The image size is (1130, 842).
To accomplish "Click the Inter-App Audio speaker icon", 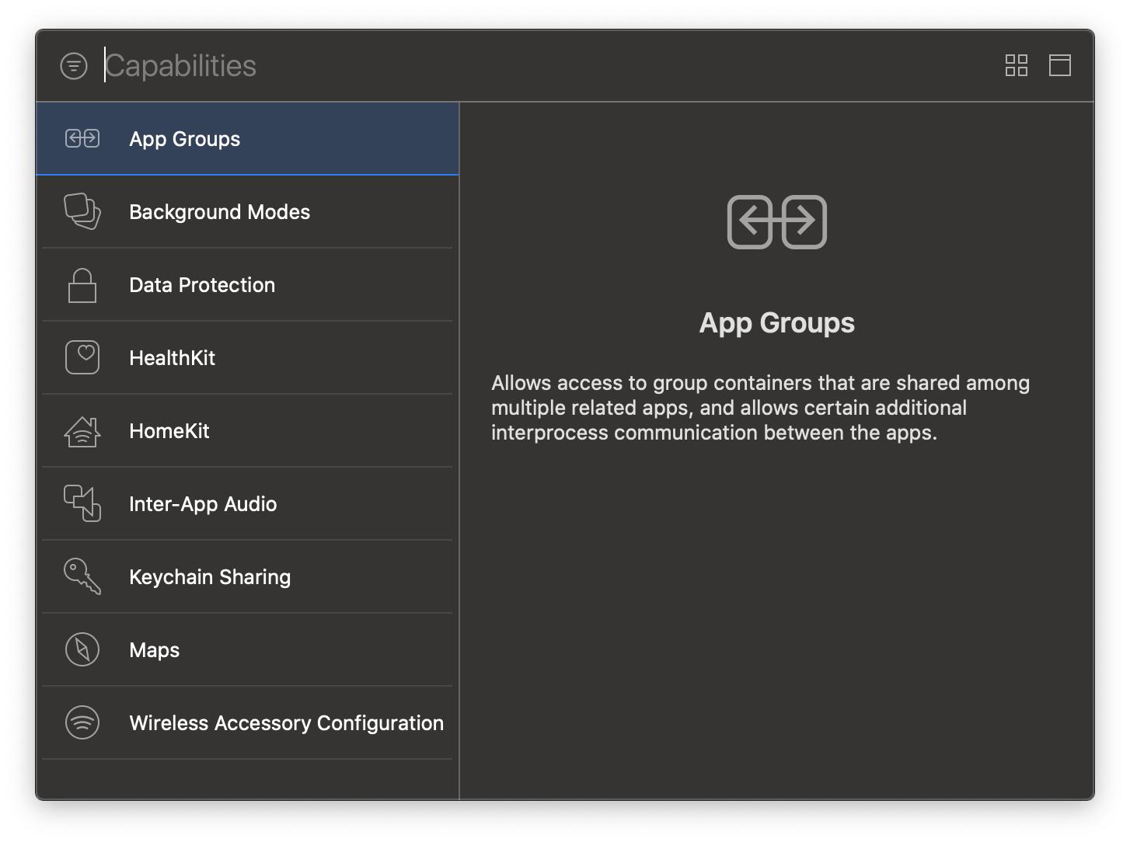I will tap(82, 503).
